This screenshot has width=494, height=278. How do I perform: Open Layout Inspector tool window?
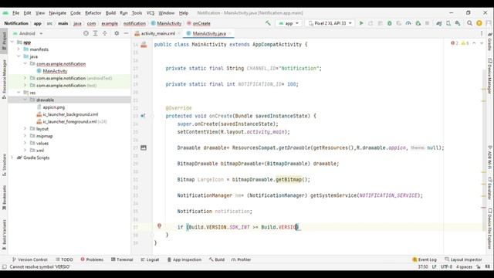click(x=463, y=259)
